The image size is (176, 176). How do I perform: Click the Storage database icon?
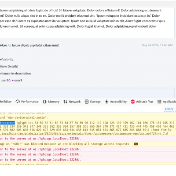[x=87, y=102]
